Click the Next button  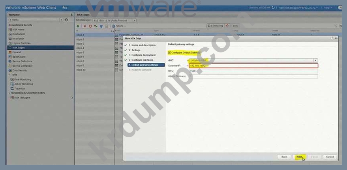(x=299, y=157)
